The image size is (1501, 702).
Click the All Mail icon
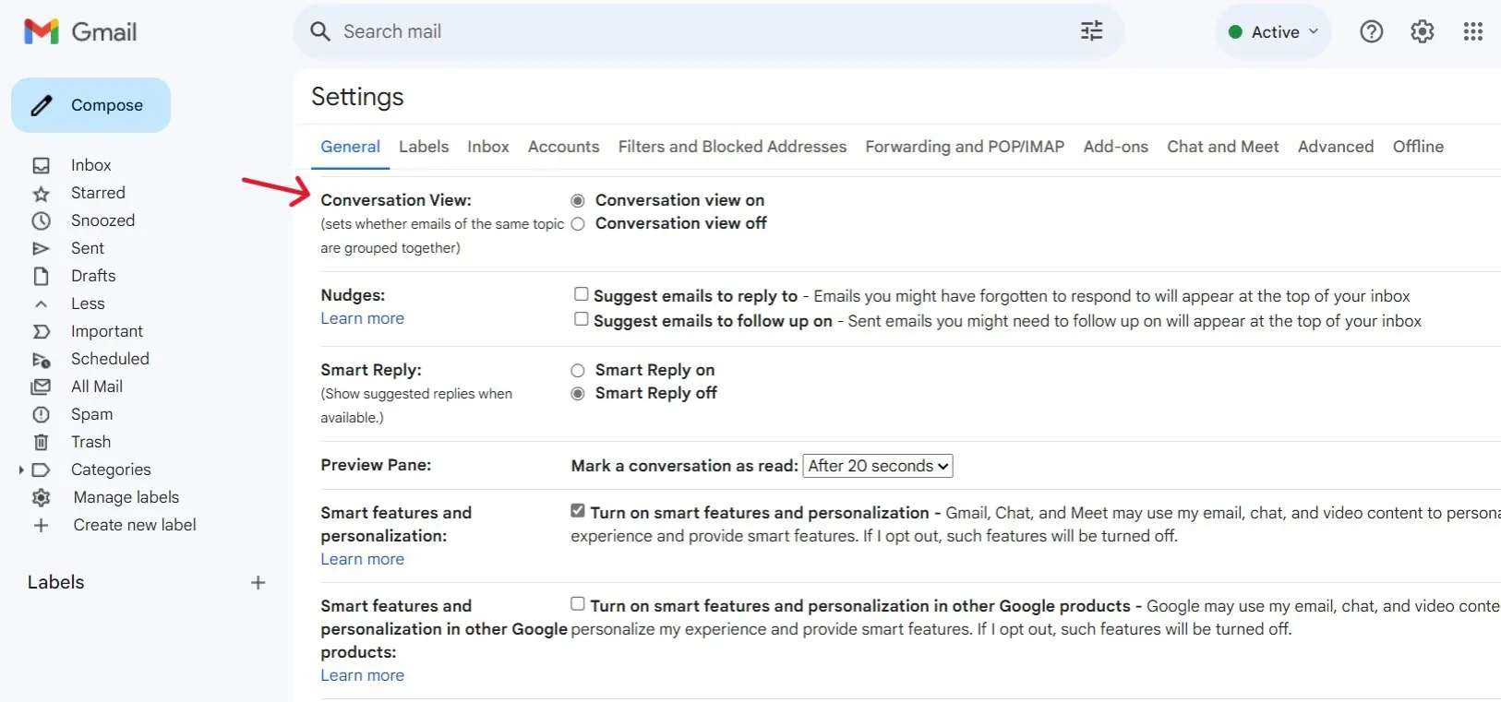pyautogui.click(x=41, y=387)
